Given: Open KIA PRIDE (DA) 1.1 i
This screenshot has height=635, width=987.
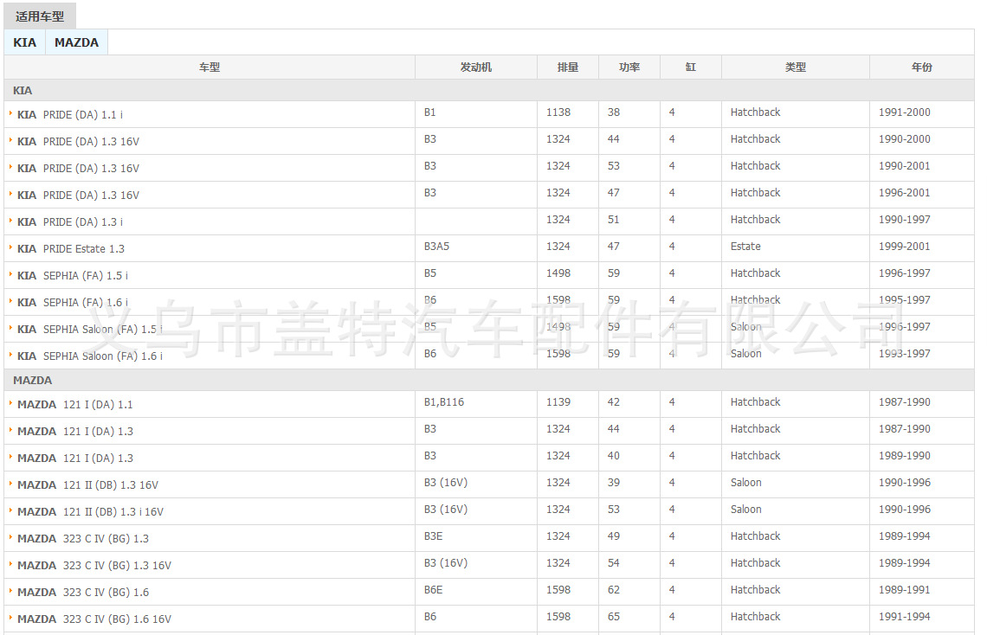Looking at the screenshot, I should (x=70, y=115).
